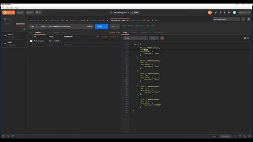Click the Authorization key cell
Image resolution: width=253 pixels, height=142 pixels.
coord(40,41)
